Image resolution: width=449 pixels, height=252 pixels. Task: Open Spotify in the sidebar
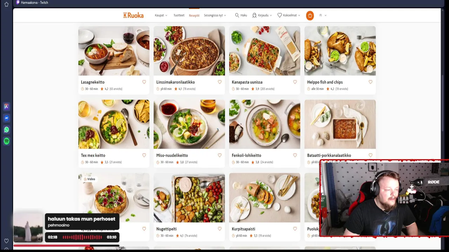[6, 141]
